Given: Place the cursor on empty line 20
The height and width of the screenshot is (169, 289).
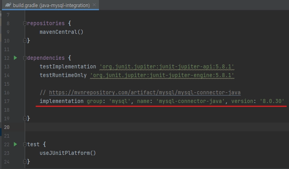Looking at the screenshot, I should (157, 127).
